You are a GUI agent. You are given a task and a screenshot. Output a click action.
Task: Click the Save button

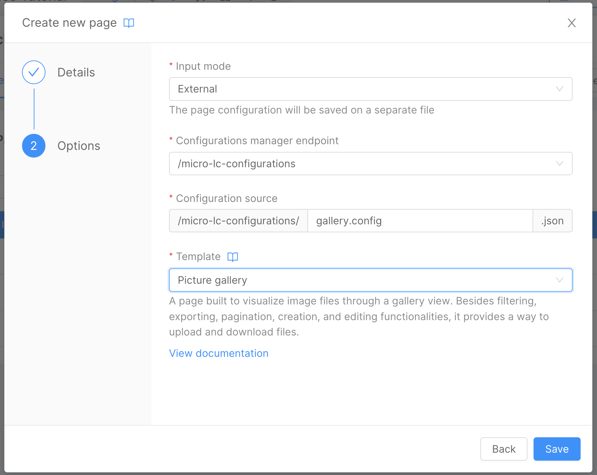(556, 449)
